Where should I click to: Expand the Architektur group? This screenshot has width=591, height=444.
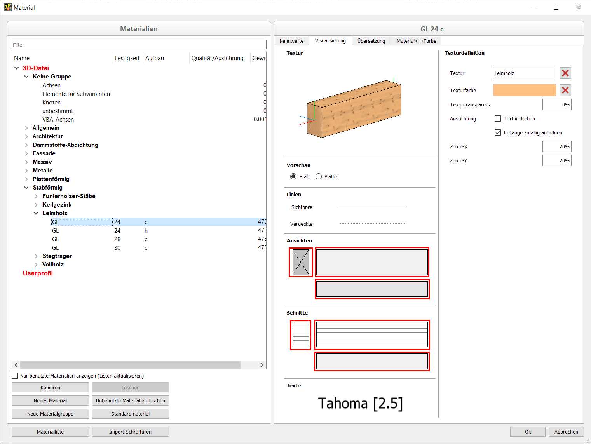click(x=26, y=136)
